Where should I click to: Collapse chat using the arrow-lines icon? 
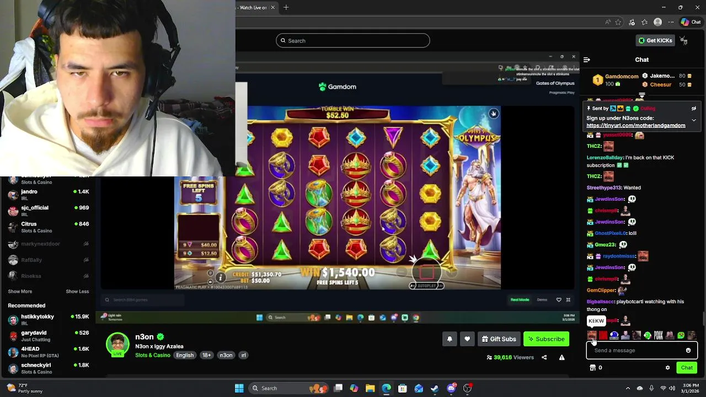coord(587,60)
